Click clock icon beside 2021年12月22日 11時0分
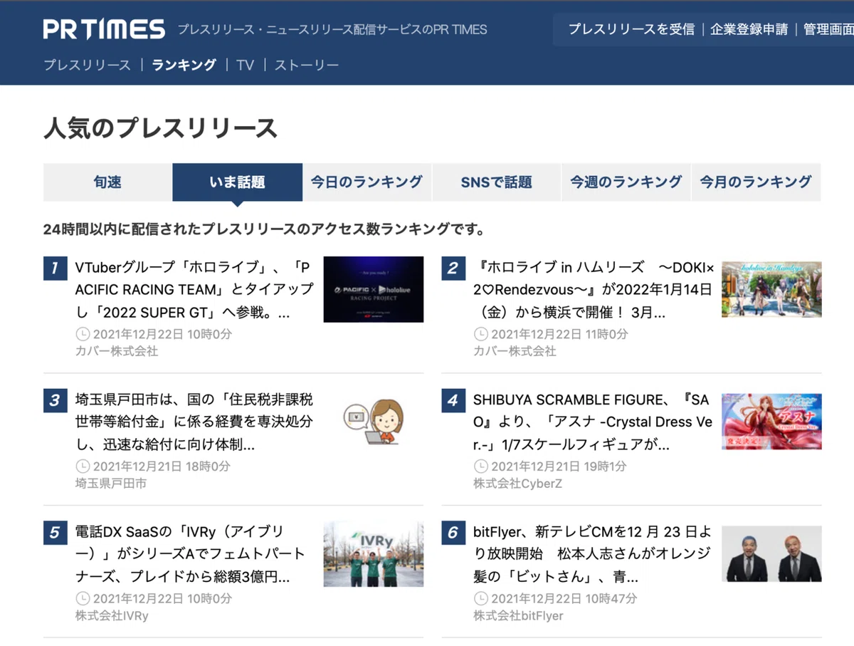The image size is (854, 646). tap(481, 334)
